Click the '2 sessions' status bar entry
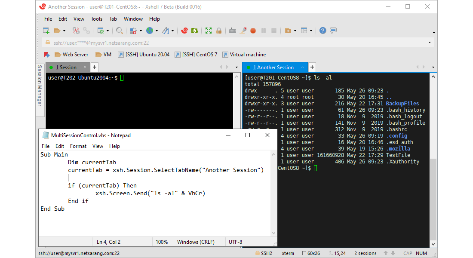 coord(365,253)
